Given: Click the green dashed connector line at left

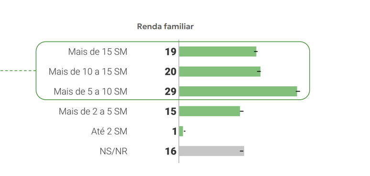Looking at the screenshot, I should click(18, 71).
